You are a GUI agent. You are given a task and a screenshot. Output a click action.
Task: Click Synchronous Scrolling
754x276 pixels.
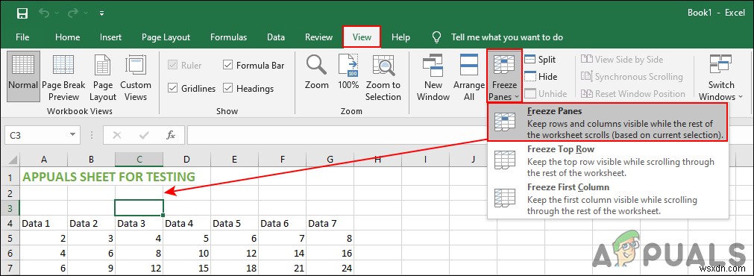(632, 76)
